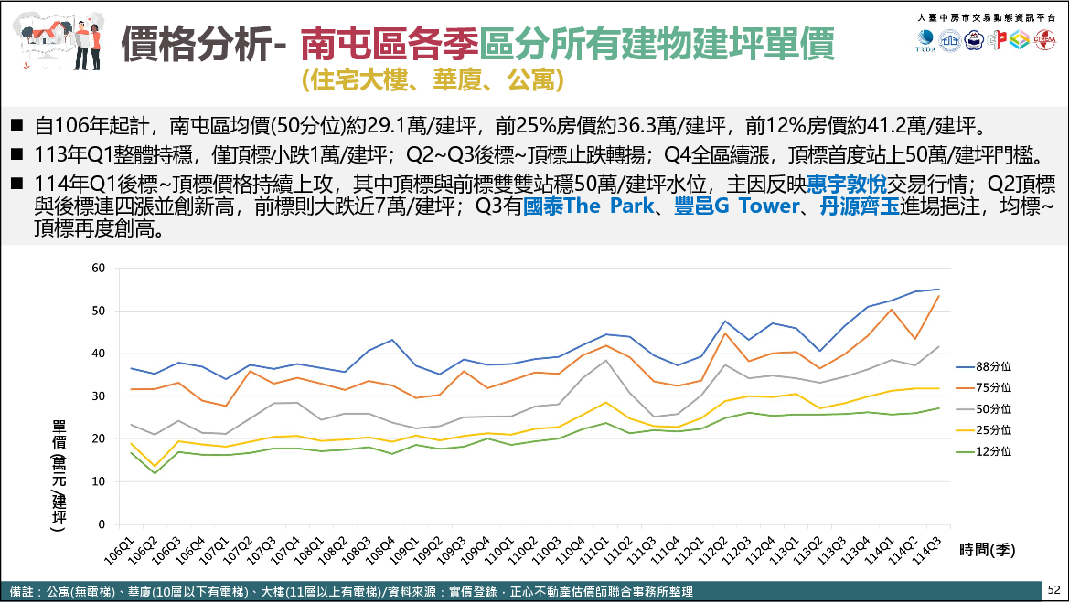Select the first bullet marker before 自106年起計
The image size is (1069, 602).
click(x=17, y=125)
